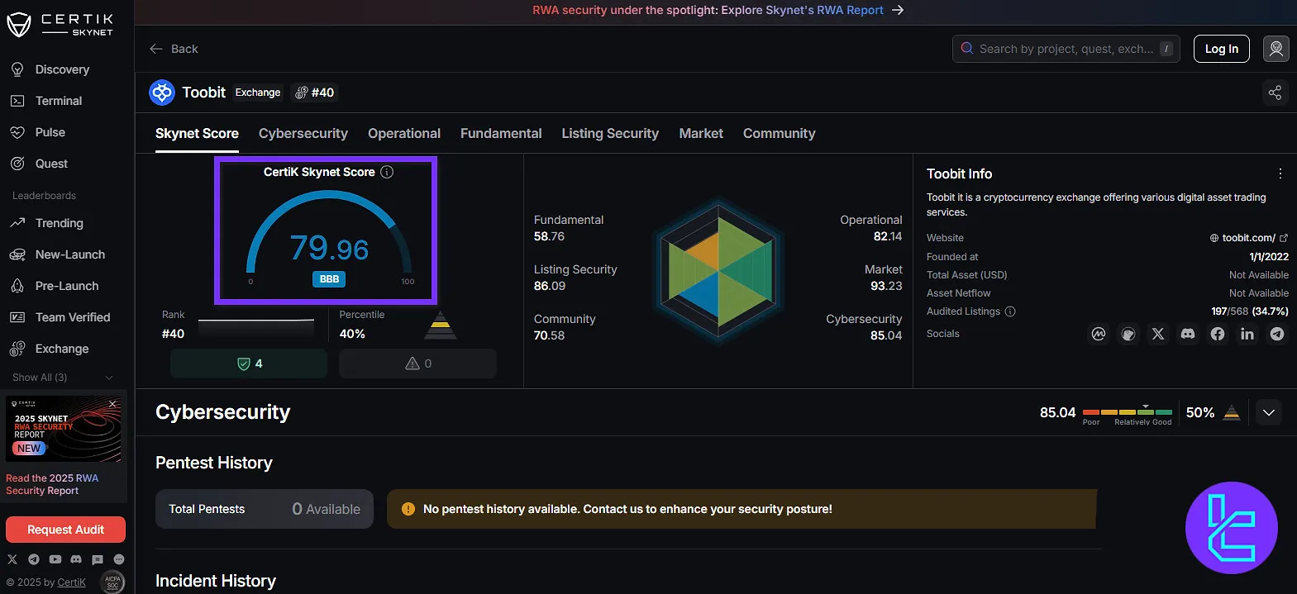Follow the CertiK copyright link
Image resolution: width=1297 pixels, height=594 pixels.
[72, 582]
